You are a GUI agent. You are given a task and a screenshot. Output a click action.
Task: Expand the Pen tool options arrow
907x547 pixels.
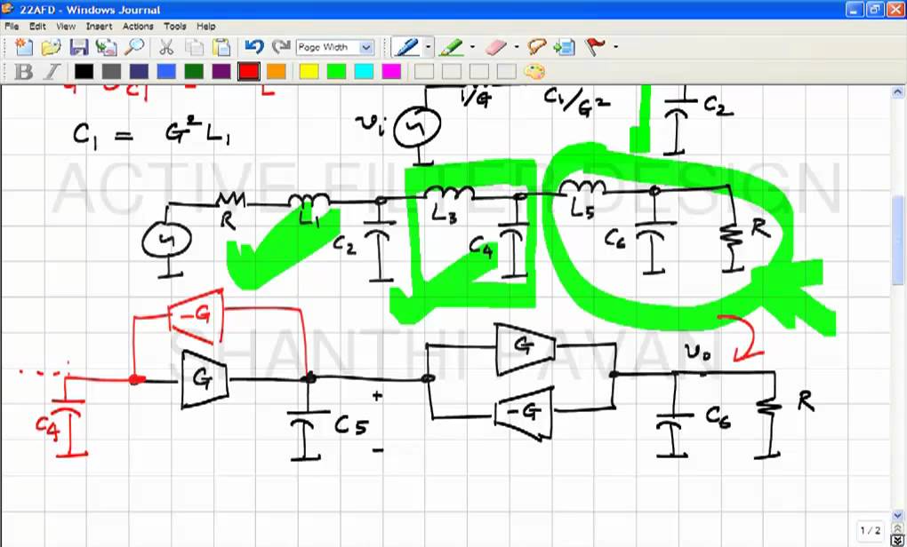[x=428, y=47]
